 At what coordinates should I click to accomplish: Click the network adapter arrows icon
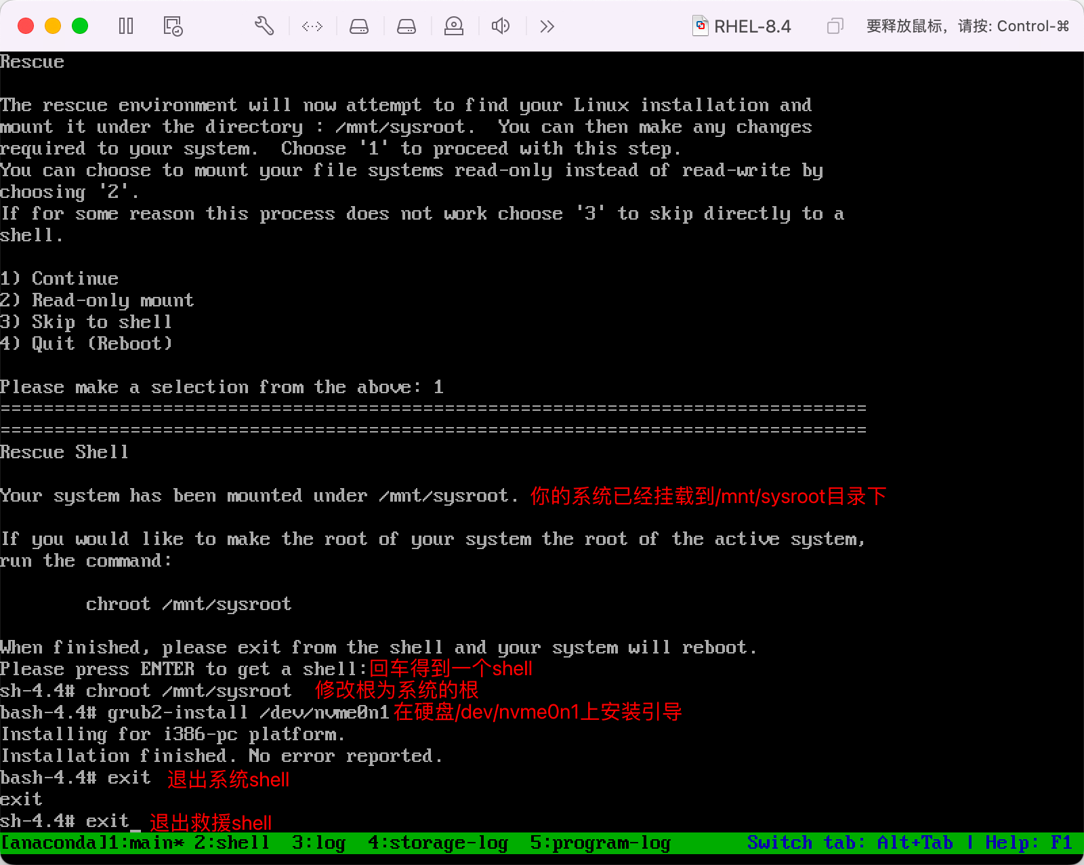pos(312,26)
